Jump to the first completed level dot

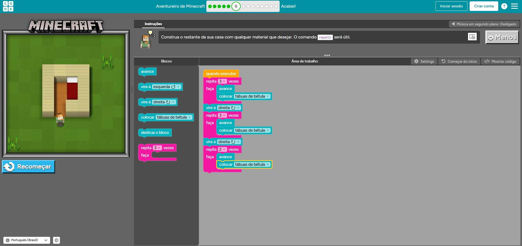(210, 6)
